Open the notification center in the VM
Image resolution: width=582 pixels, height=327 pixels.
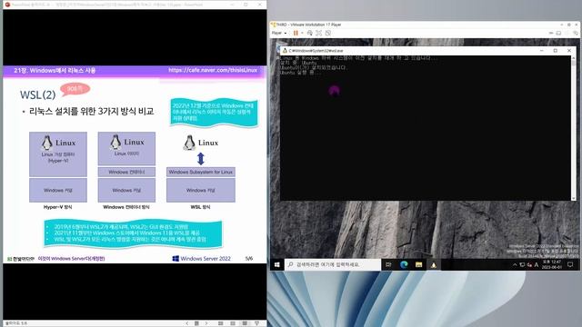click(x=570, y=264)
